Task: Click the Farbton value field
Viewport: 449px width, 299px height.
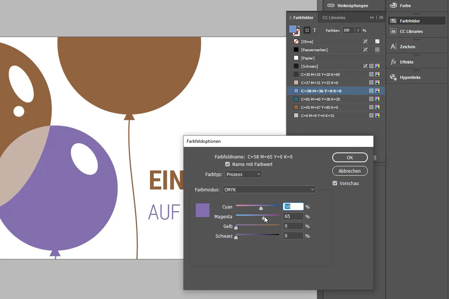Action: (348, 30)
